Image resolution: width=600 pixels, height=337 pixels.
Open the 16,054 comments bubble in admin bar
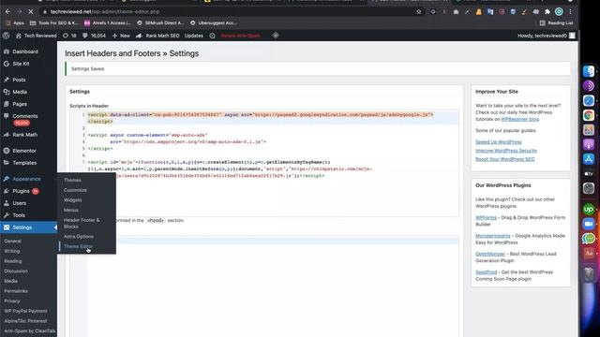pyautogui.click(x=94, y=36)
